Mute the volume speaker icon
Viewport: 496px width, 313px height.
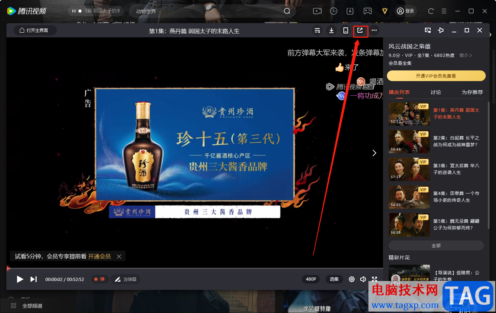pyautogui.click(x=363, y=279)
